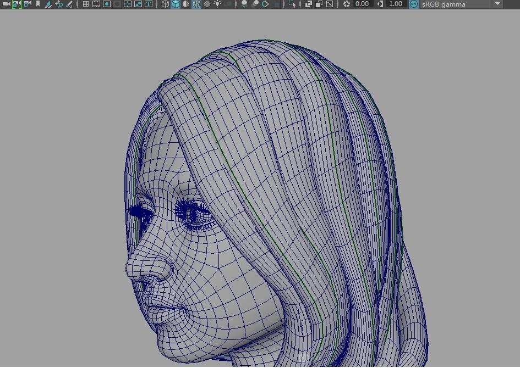Image resolution: width=520 pixels, height=368 pixels.
Task: Click the Gamma half-circle icon
Action: [x=380, y=4]
